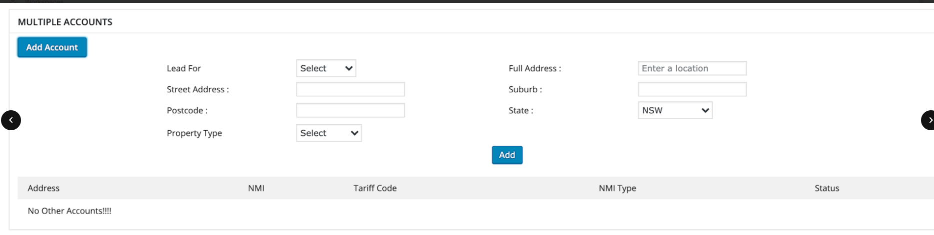Screen dimensions: 934x235
Task: Click the NMI Type column header
Action: coord(617,188)
